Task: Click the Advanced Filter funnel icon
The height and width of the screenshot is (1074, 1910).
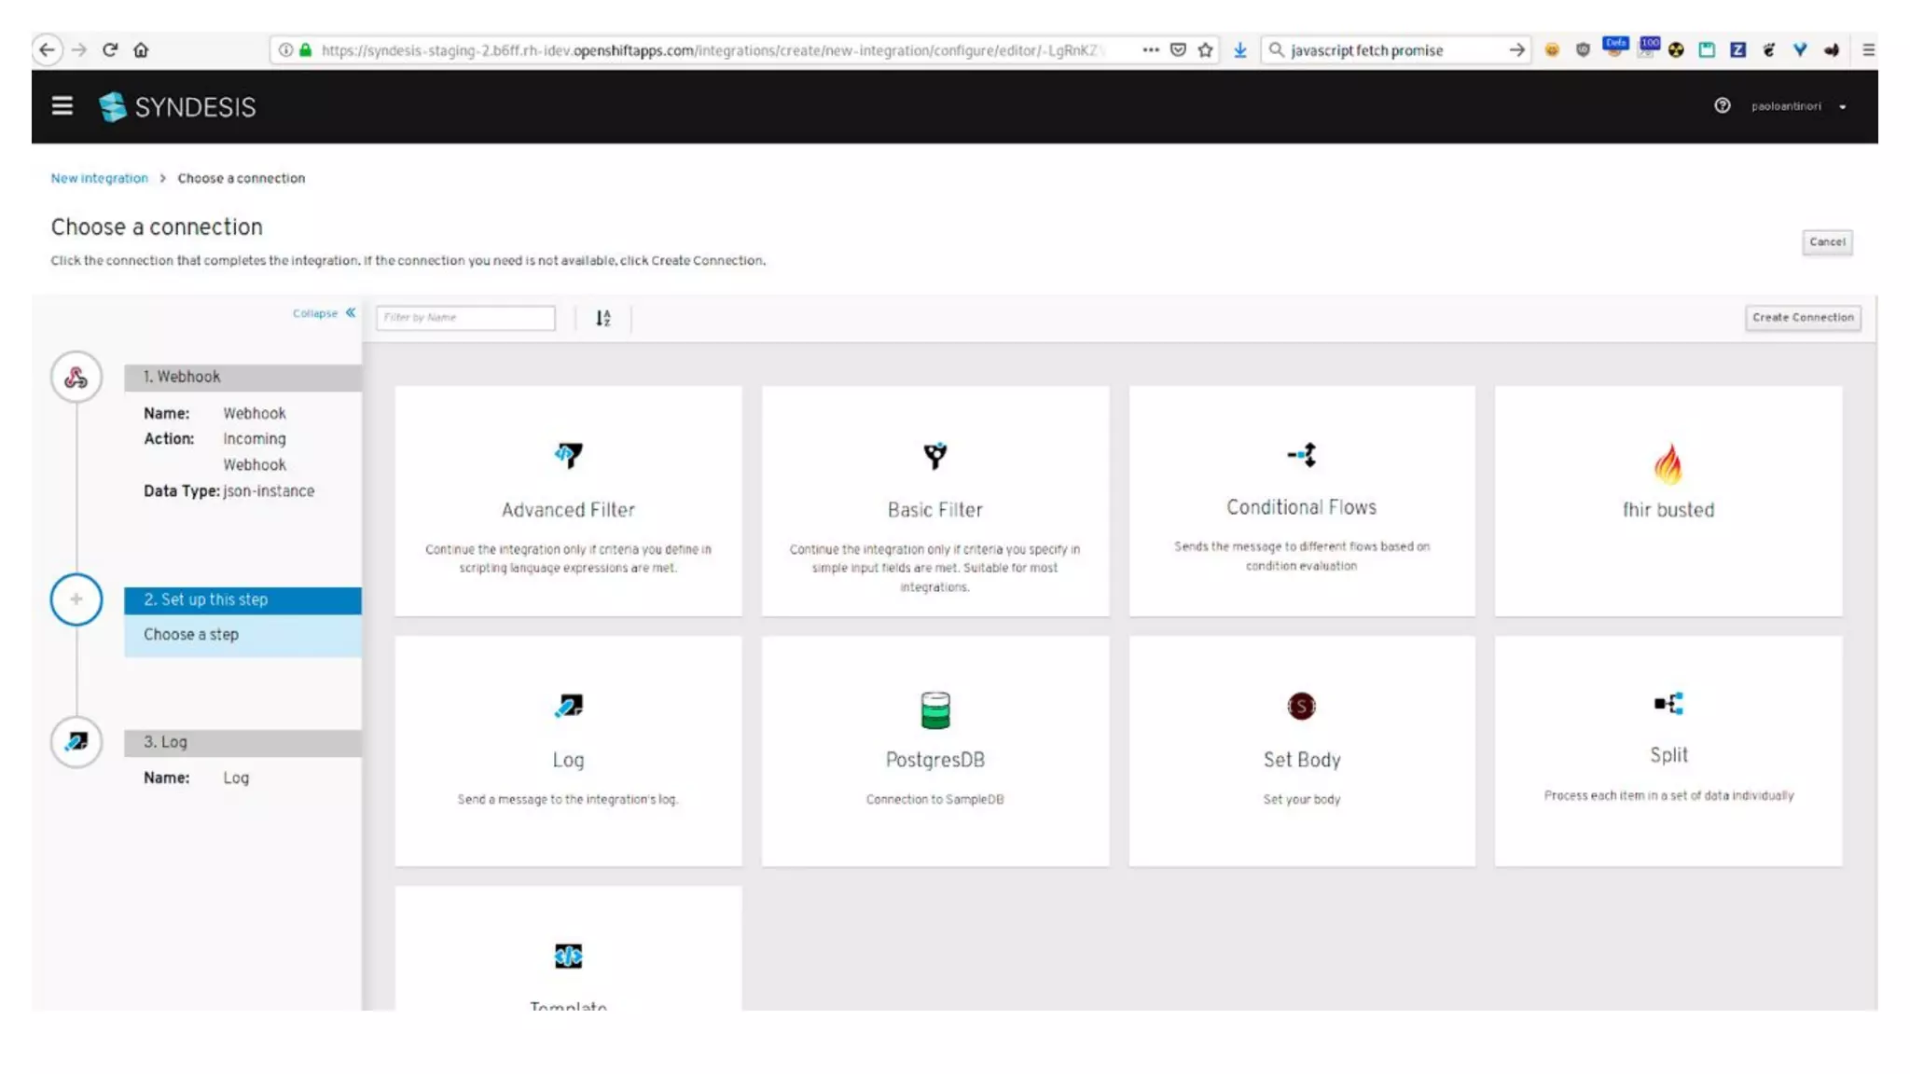Action: point(568,455)
